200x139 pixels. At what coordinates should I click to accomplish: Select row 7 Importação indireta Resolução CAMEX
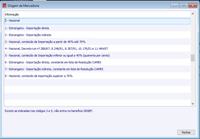[x=97, y=69]
